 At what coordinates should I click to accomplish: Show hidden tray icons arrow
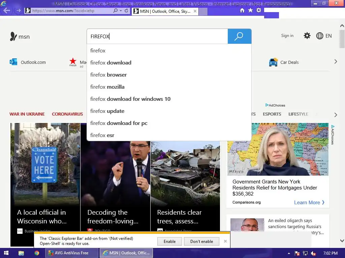click(289, 253)
